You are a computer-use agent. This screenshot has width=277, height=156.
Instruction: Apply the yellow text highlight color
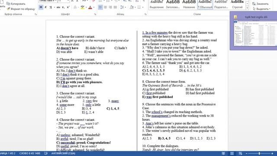tap(82, 7)
